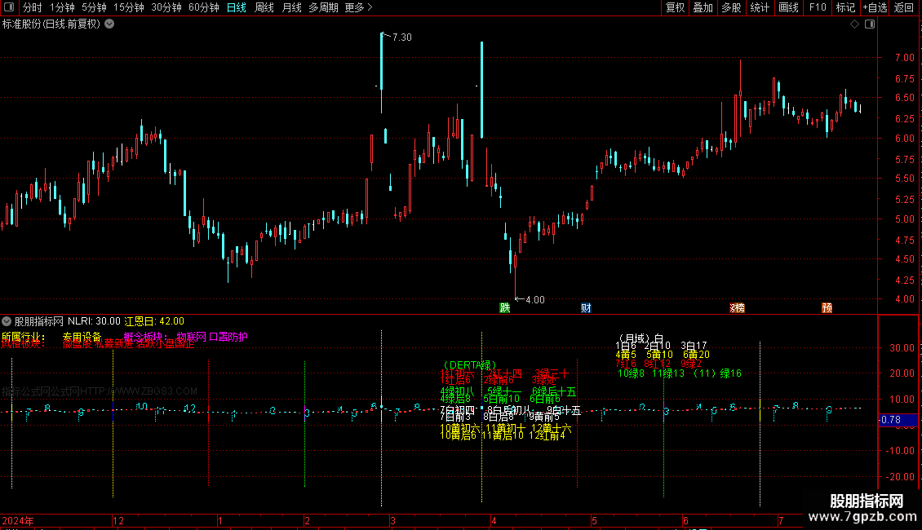Click month 12 on the time axis
922x530 pixels.
pyautogui.click(x=118, y=520)
